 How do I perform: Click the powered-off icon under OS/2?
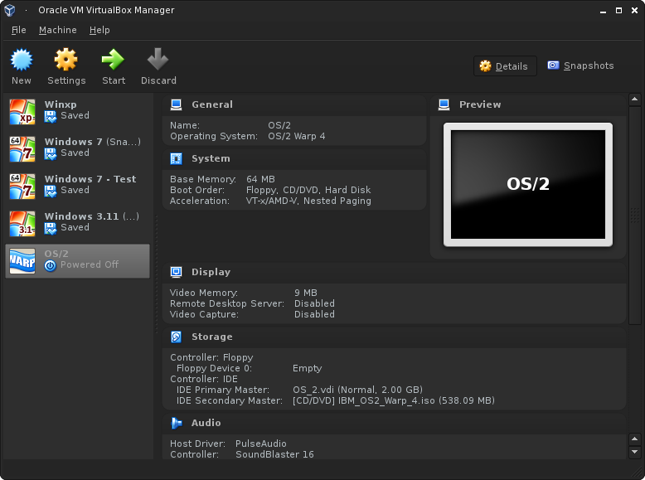[51, 266]
